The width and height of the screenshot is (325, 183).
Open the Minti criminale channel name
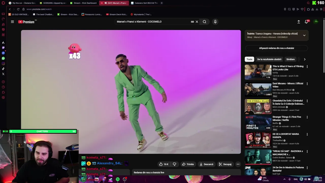[x=279, y=107]
